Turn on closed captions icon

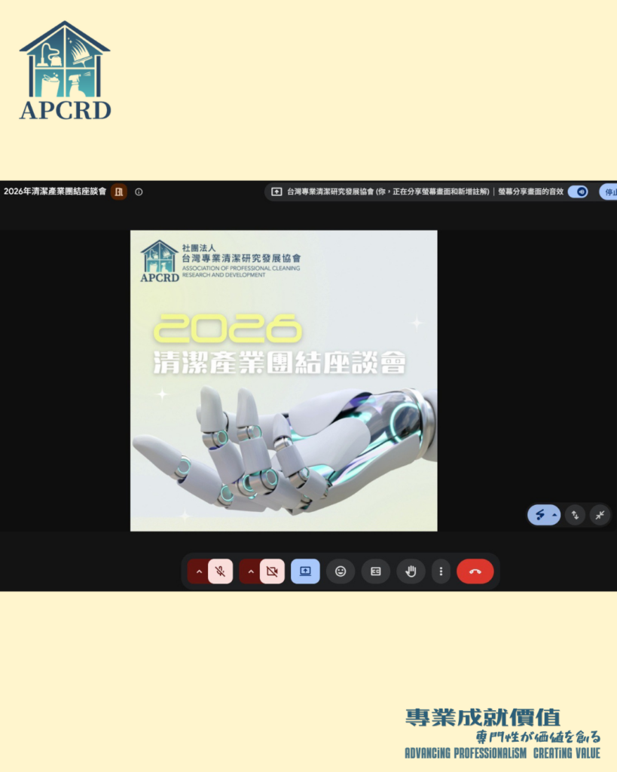pos(376,571)
